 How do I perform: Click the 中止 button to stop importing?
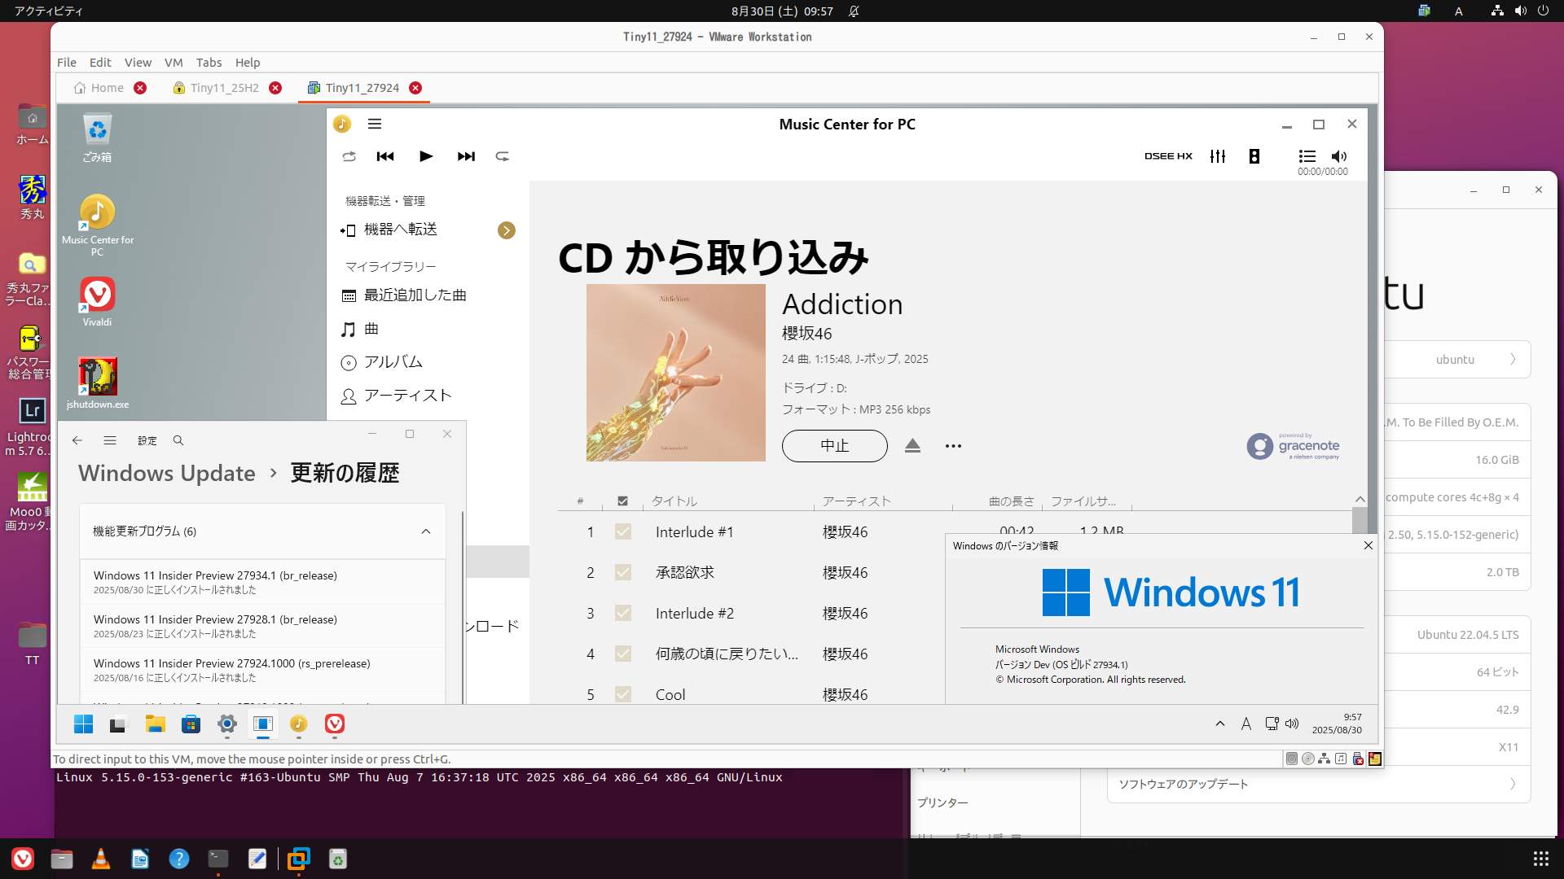point(835,446)
